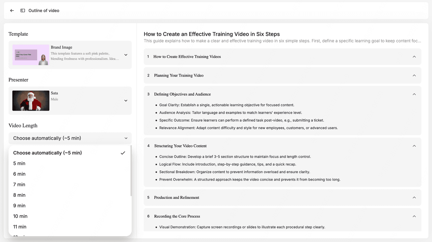Open the Sata presenter dropdown
Viewport: 432px width, 242px height.
[x=126, y=100]
